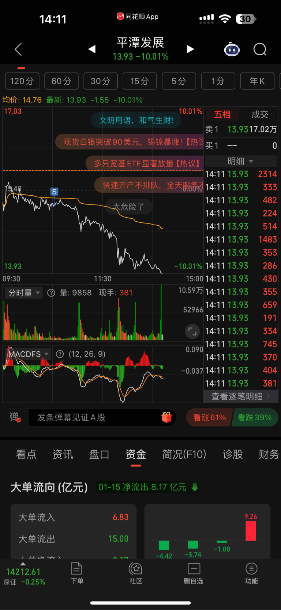The image size is (281, 610).
Task: Select the 1分 period tab
Action: [218, 81]
